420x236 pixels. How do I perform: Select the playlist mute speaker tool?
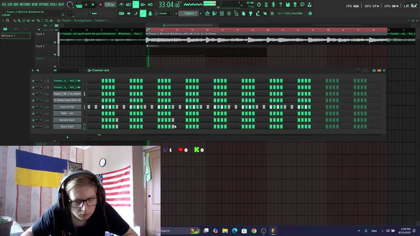[28, 20]
